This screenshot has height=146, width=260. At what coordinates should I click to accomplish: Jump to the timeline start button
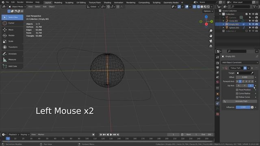click(101, 135)
